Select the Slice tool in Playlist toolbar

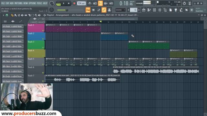[x=29, y=15]
